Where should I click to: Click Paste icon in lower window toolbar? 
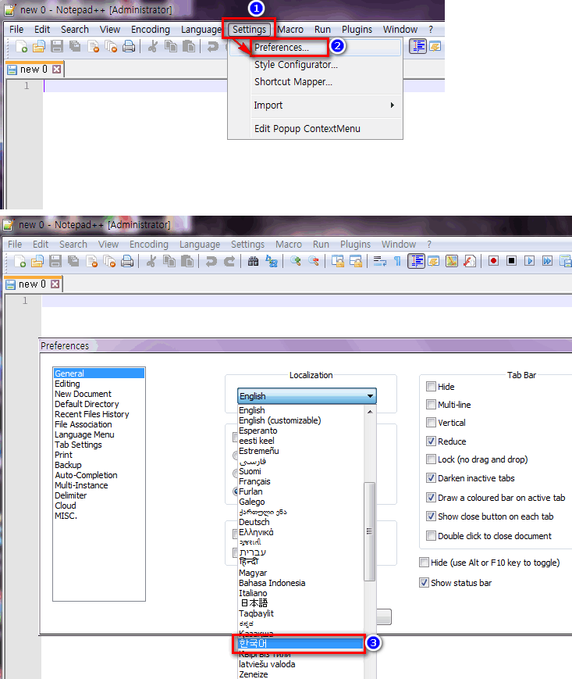(x=187, y=261)
